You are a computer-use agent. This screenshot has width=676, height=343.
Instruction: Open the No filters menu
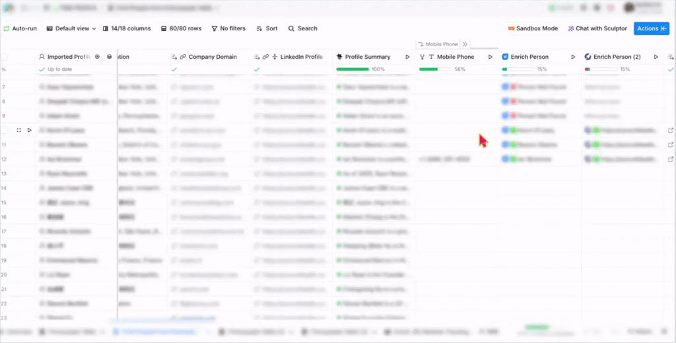(x=228, y=28)
